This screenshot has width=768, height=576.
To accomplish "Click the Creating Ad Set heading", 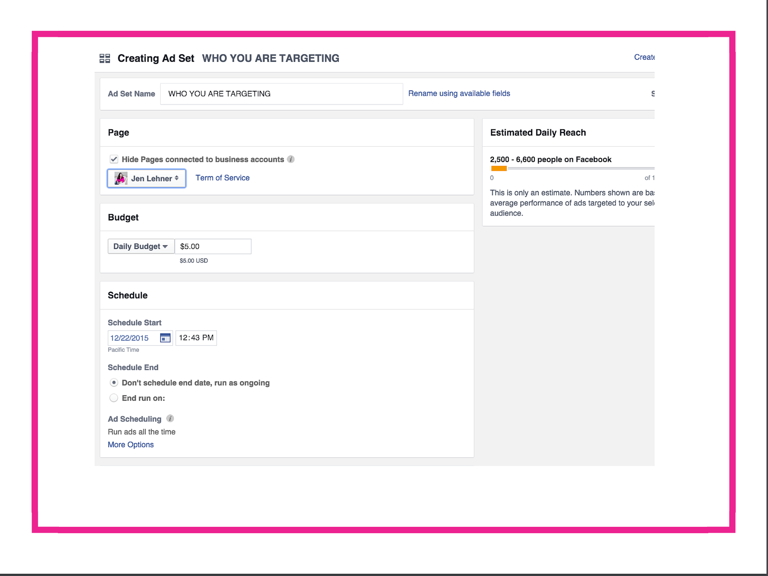I will click(x=156, y=58).
